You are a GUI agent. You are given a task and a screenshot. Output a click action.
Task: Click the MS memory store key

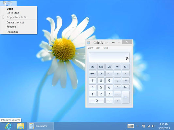109,67
